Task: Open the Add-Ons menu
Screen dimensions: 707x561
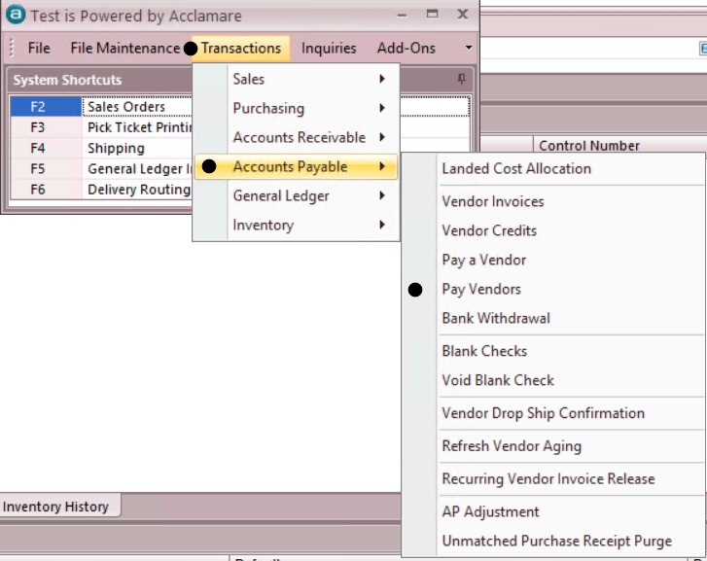Action: pyautogui.click(x=406, y=48)
